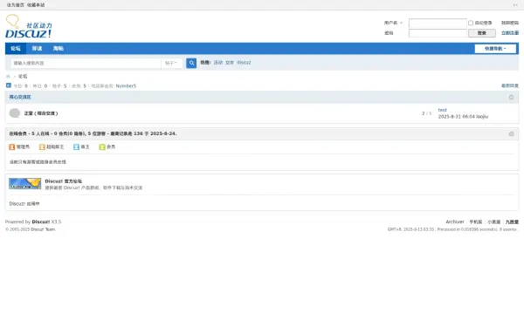Open the latest post titled 'test'
The image size is (524, 327).
click(442, 110)
